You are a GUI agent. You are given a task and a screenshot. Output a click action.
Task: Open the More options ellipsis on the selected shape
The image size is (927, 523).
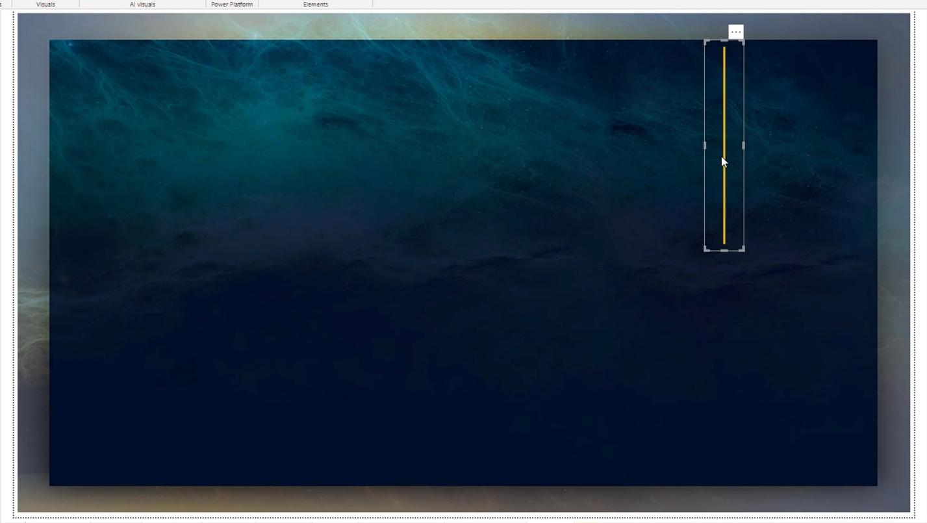[735, 32]
